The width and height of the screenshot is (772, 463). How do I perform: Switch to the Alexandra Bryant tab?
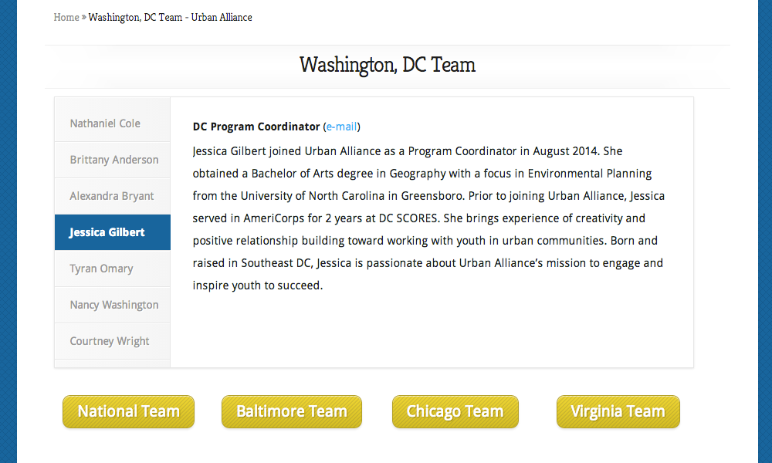[x=112, y=196]
